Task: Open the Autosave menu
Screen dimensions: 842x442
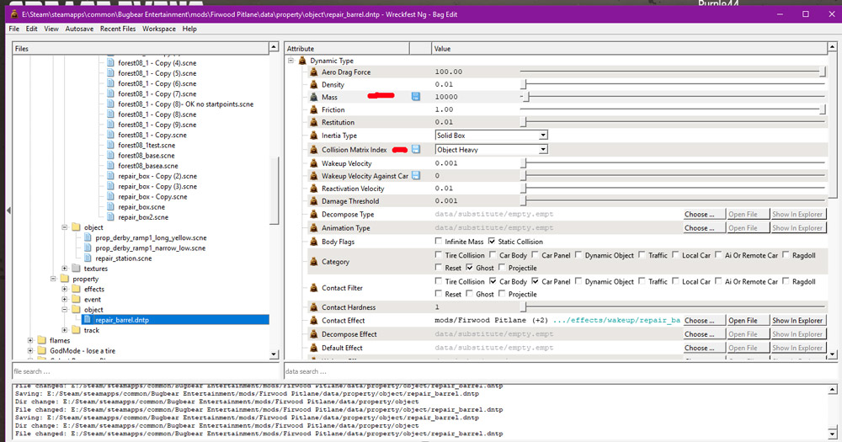Action: click(79, 29)
